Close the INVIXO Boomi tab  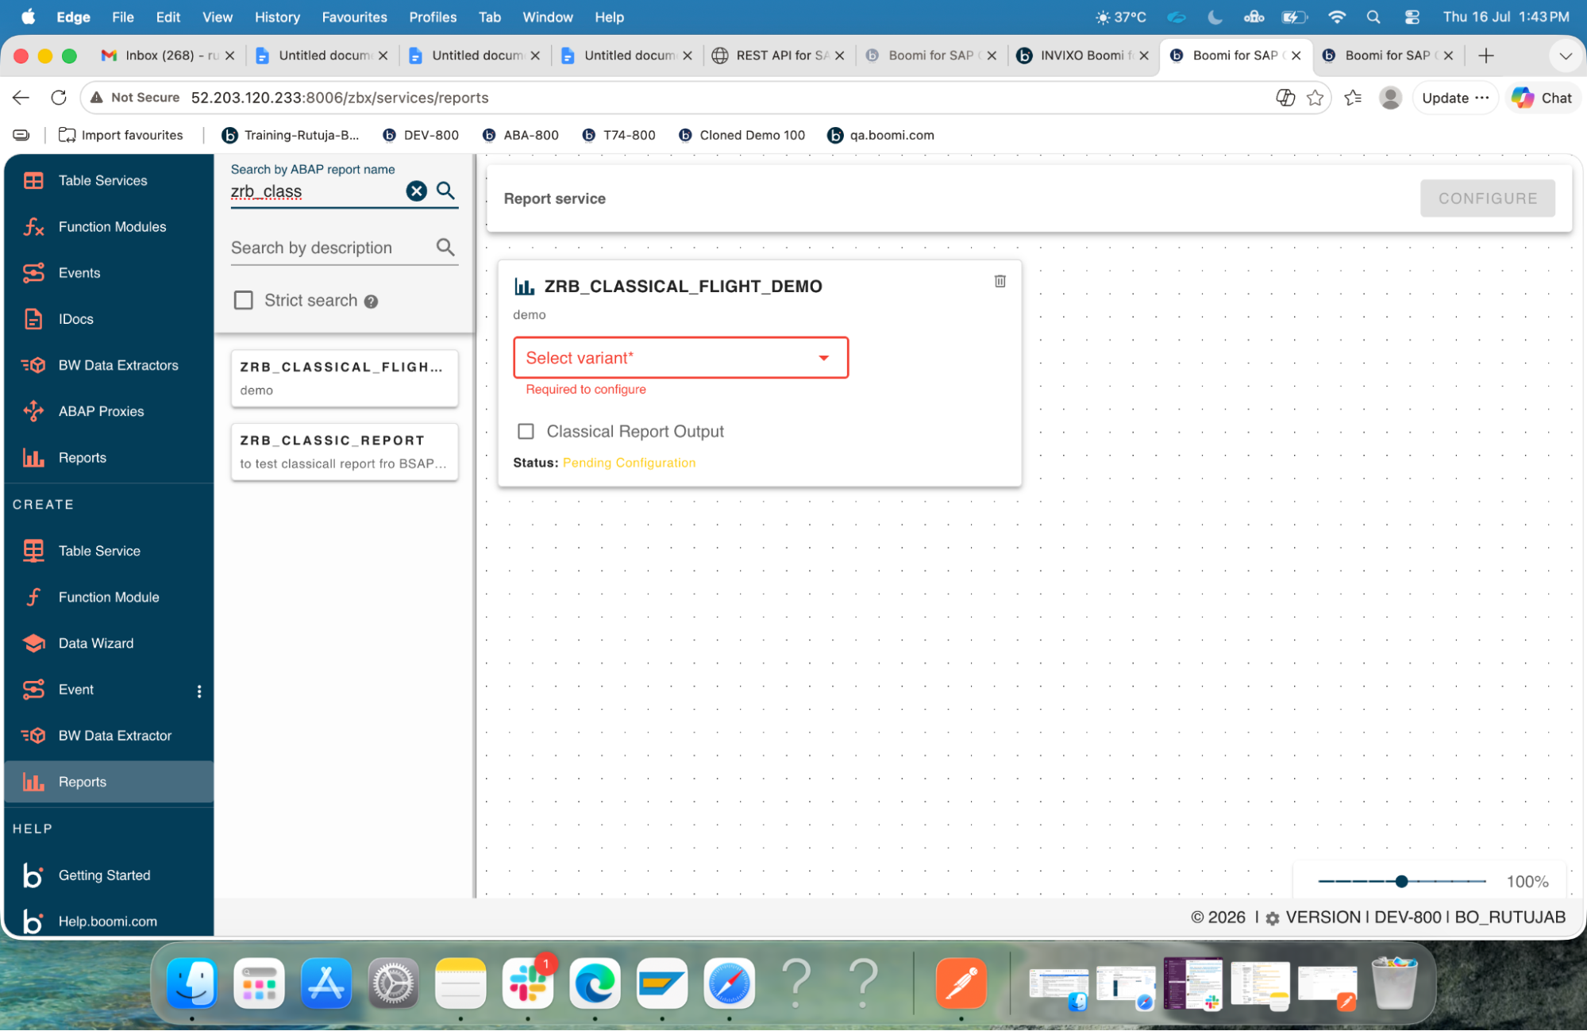[x=1144, y=56]
